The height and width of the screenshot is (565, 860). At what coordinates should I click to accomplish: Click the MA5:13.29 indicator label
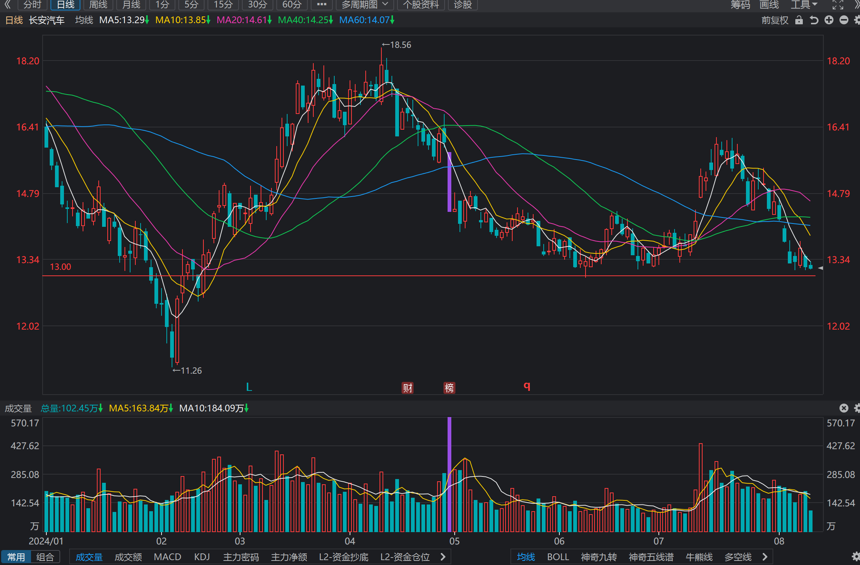124,20
